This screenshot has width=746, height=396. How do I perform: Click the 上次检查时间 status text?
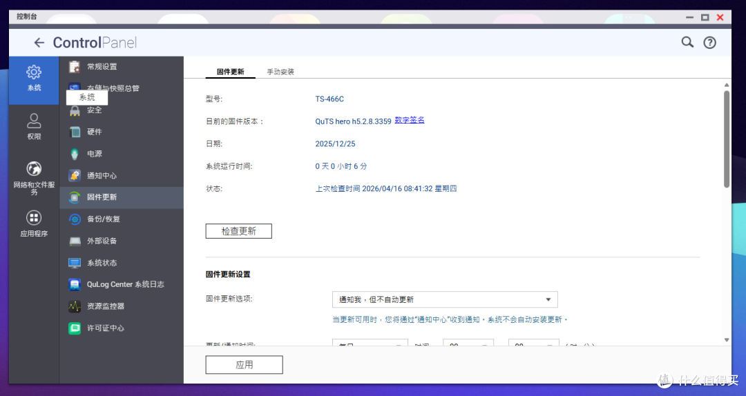(386, 189)
